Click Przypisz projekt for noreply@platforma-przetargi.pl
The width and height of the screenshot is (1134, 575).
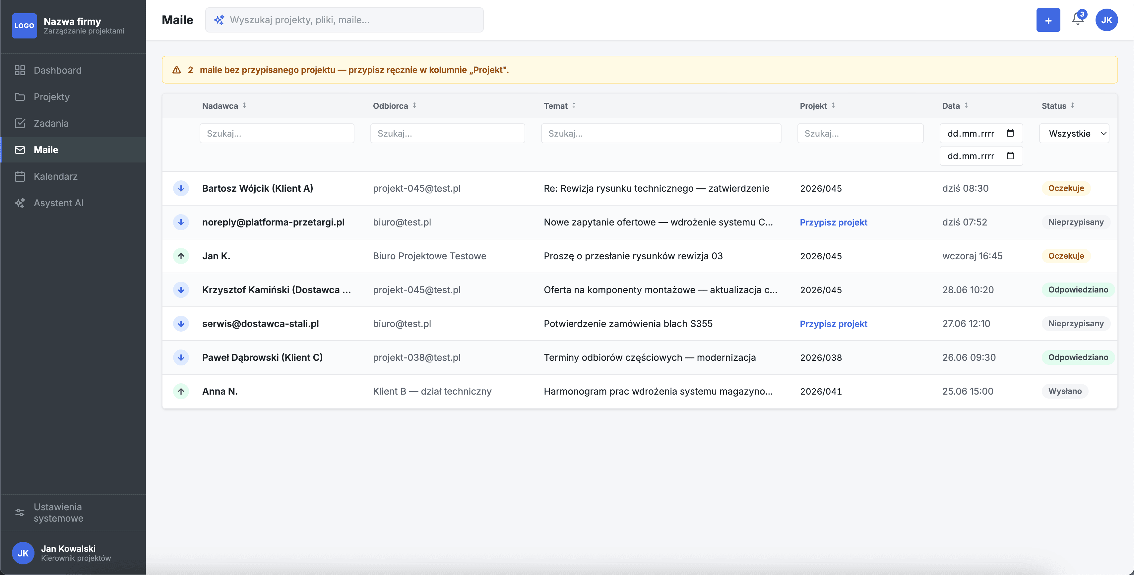click(833, 222)
